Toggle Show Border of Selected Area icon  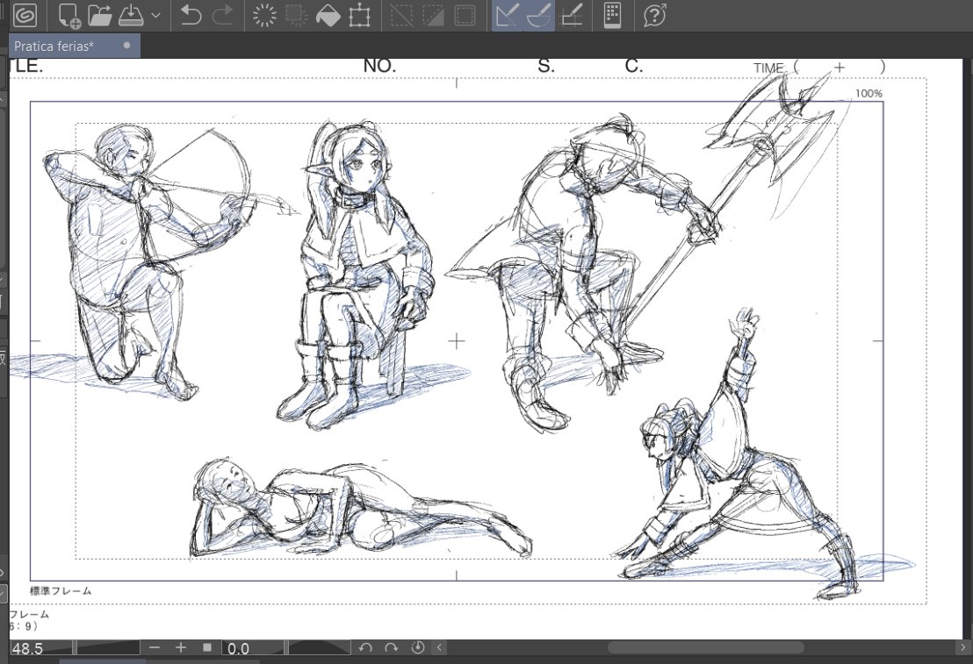(465, 15)
